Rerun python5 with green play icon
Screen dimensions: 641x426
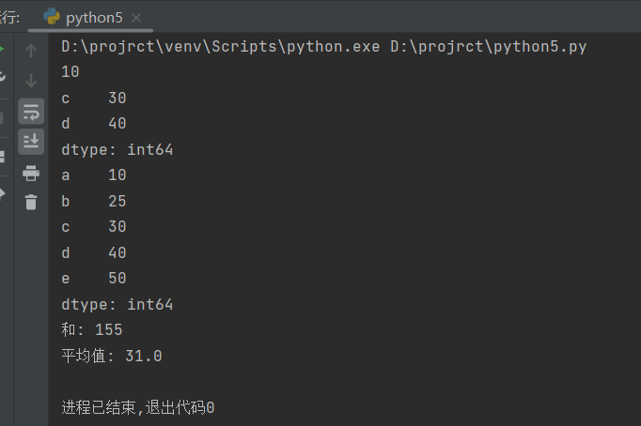click(x=3, y=48)
